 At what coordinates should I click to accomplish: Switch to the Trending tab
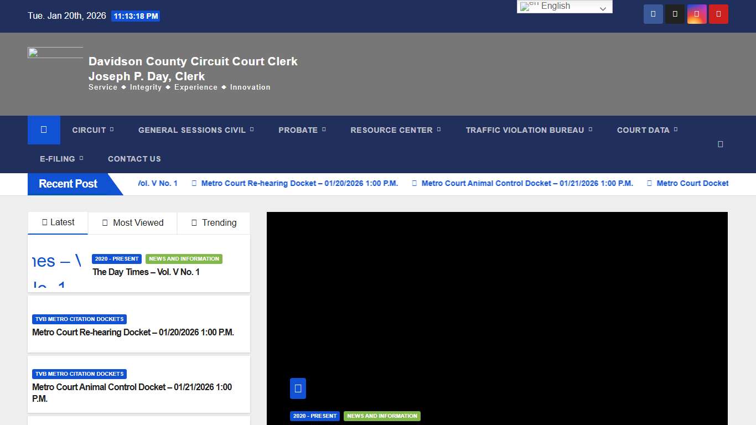pyautogui.click(x=213, y=223)
